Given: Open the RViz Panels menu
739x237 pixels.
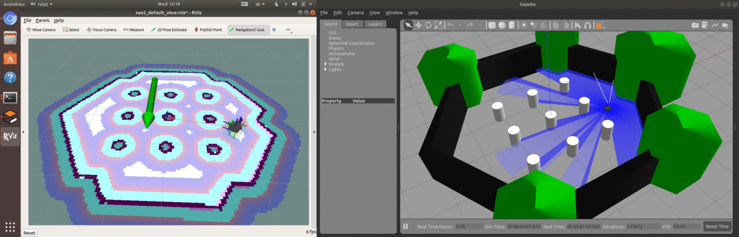Looking at the screenshot, I should pos(42,20).
